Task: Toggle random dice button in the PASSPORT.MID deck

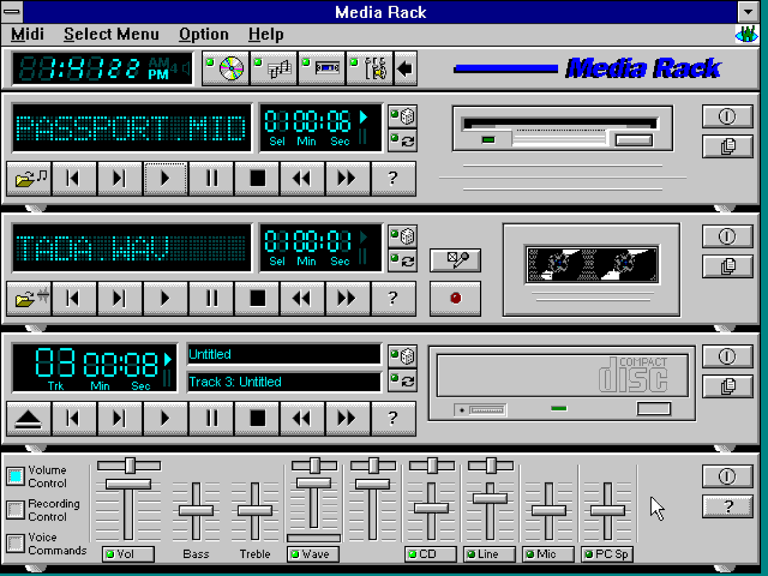Action: (403, 116)
